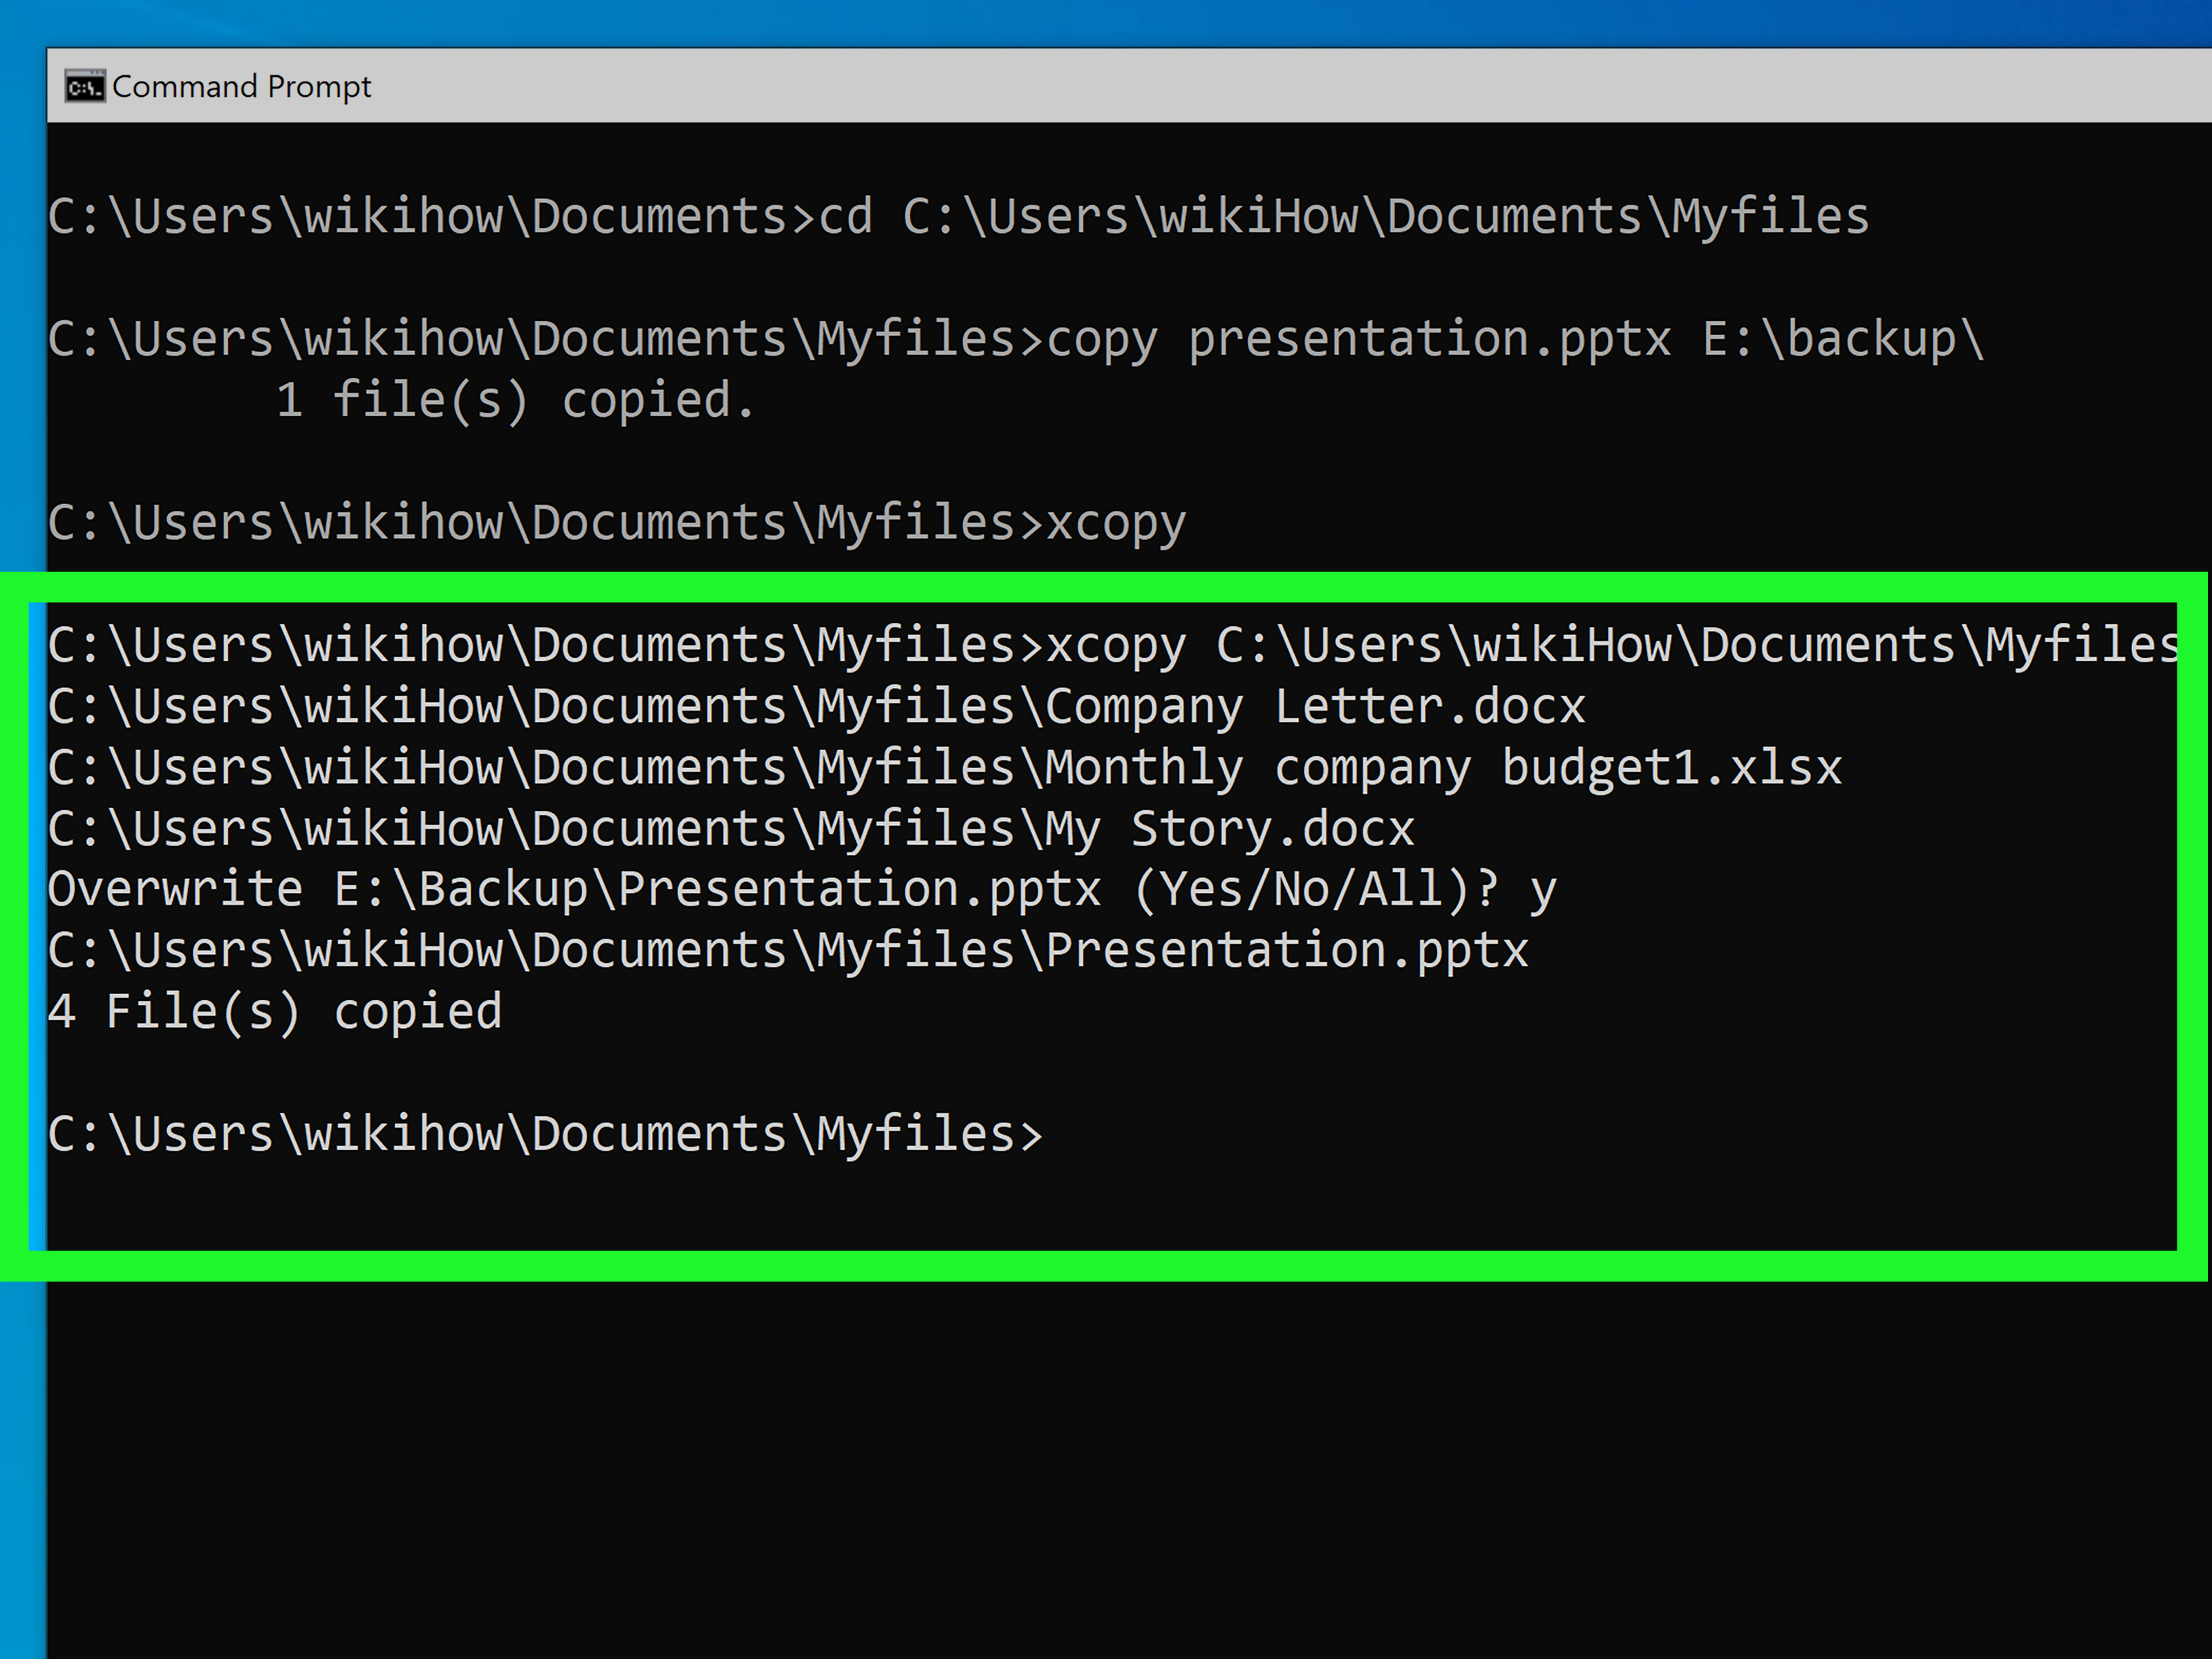Click the line showing 4 File(s) copied
Screen dimensions: 2212x1659
pos(275,1010)
